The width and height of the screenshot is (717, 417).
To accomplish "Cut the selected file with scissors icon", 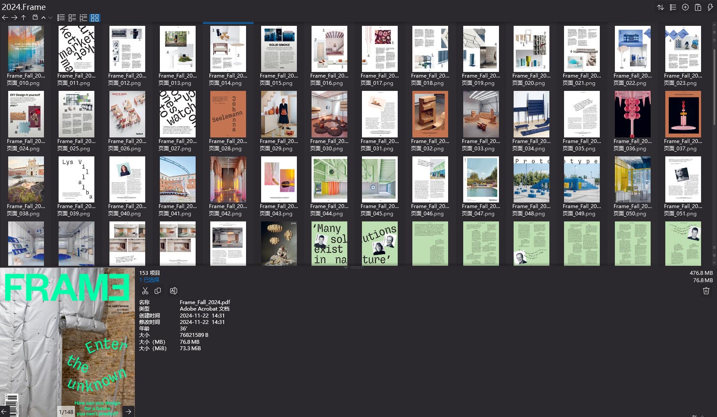I will [145, 291].
